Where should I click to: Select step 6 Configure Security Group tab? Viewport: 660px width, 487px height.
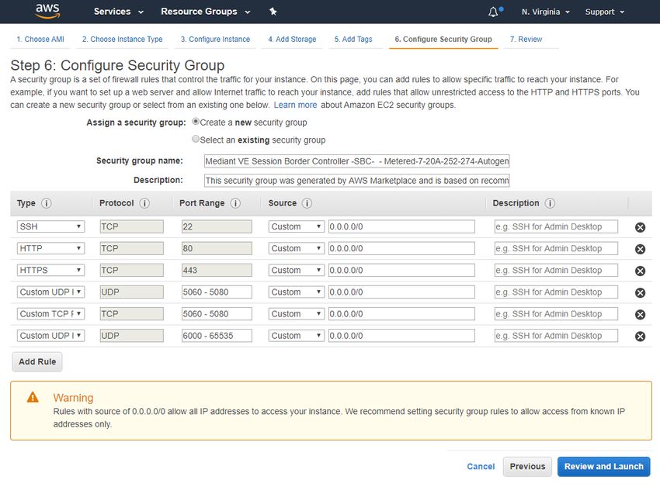(443, 39)
